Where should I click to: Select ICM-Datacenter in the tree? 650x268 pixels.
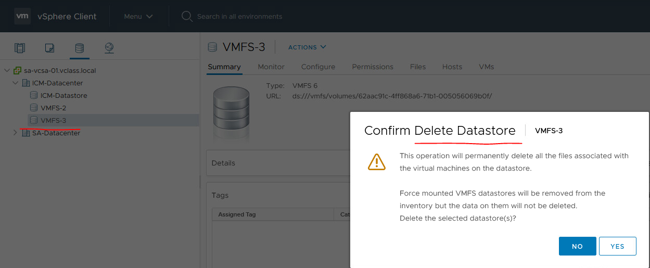pyautogui.click(x=57, y=83)
